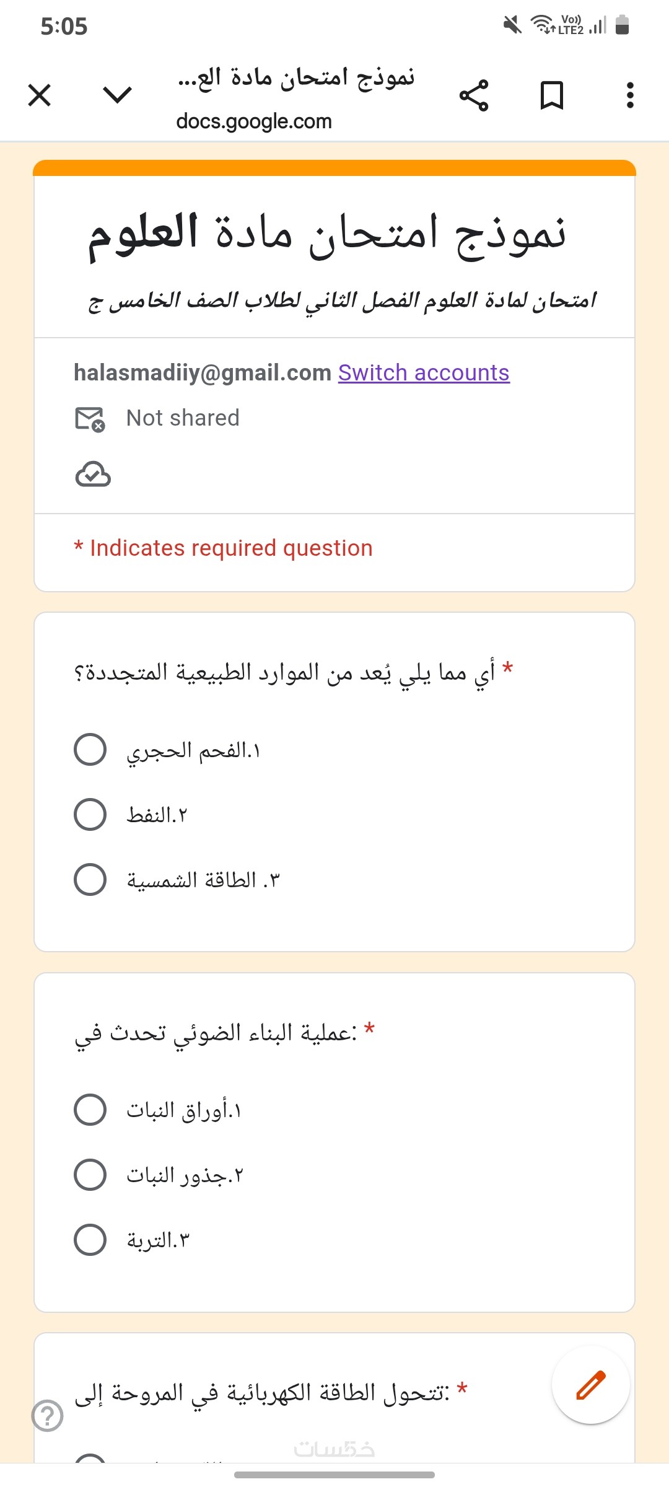Tap the docs.google.com URL text
Image resolution: width=669 pixels, height=1487 pixels.
(x=254, y=121)
